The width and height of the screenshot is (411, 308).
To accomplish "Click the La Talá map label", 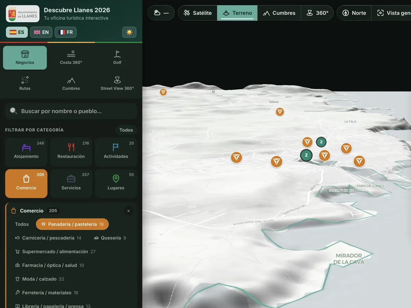I will click(350, 121).
